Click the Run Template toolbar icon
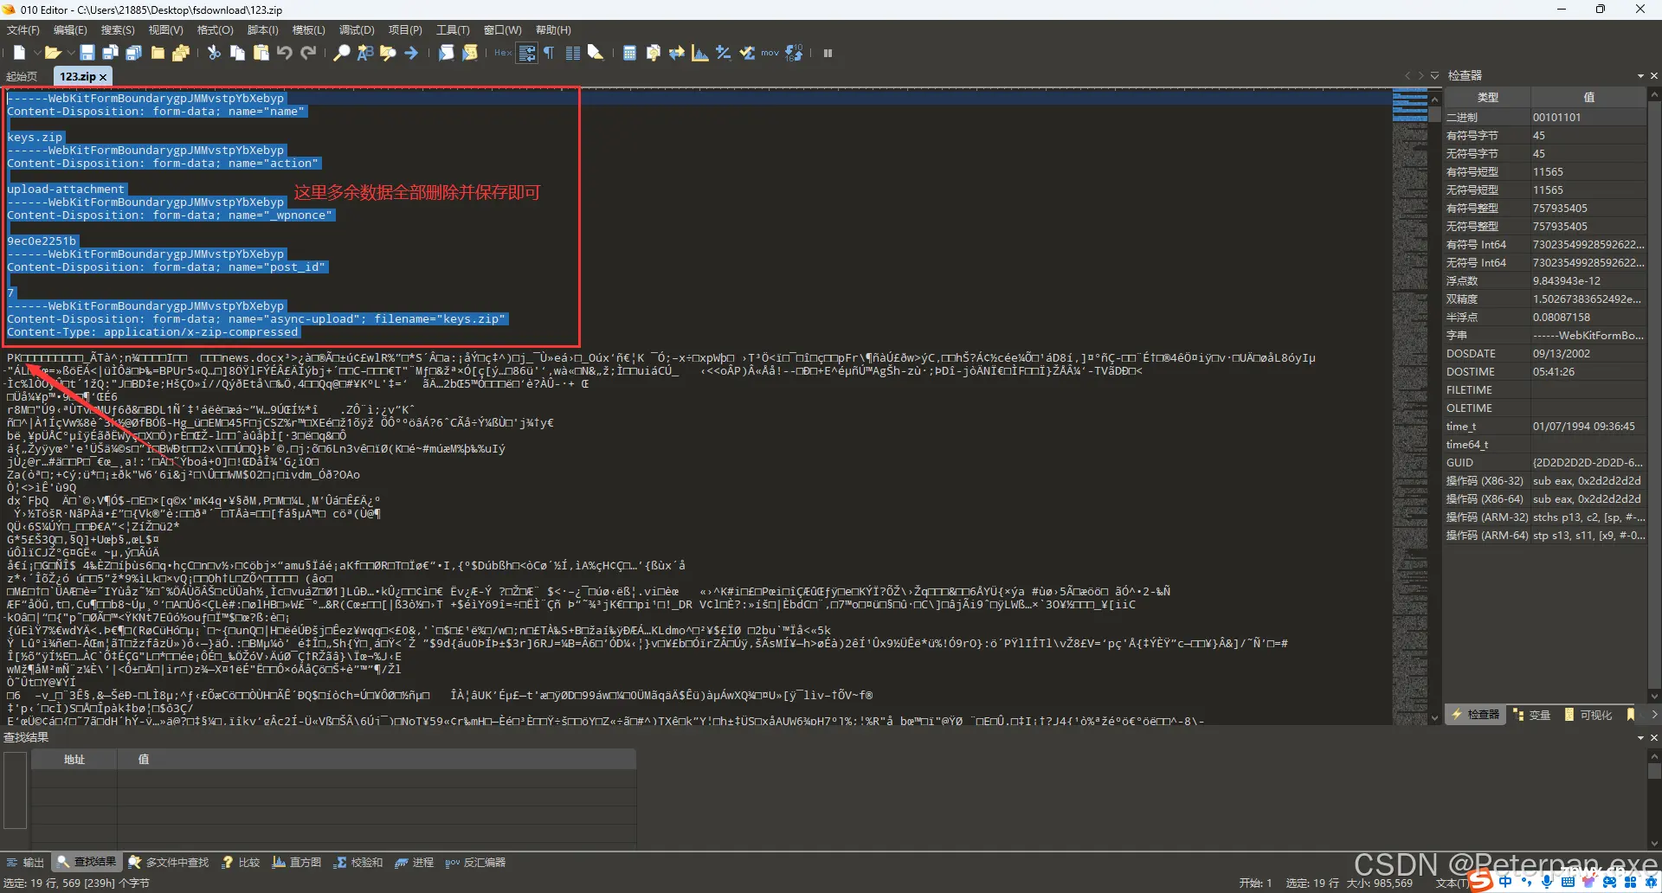The width and height of the screenshot is (1662, 893). pyautogui.click(x=470, y=53)
